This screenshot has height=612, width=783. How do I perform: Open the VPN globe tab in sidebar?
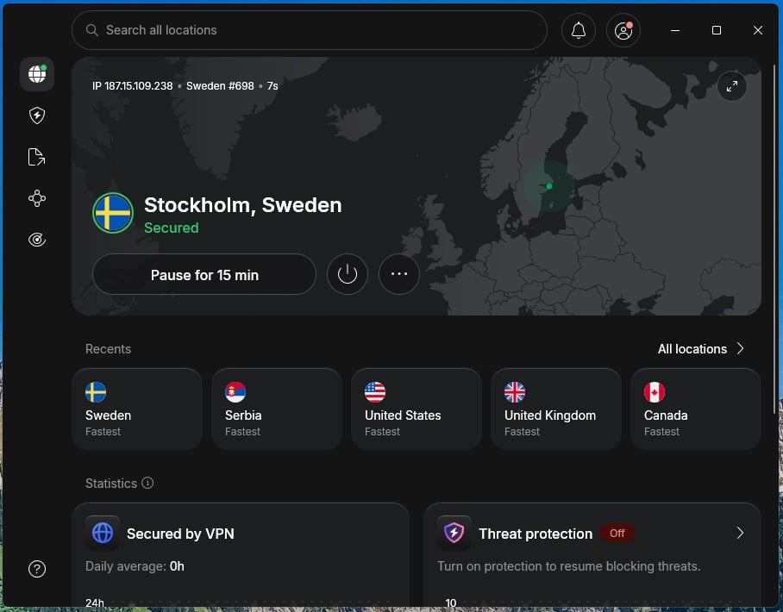coord(37,74)
